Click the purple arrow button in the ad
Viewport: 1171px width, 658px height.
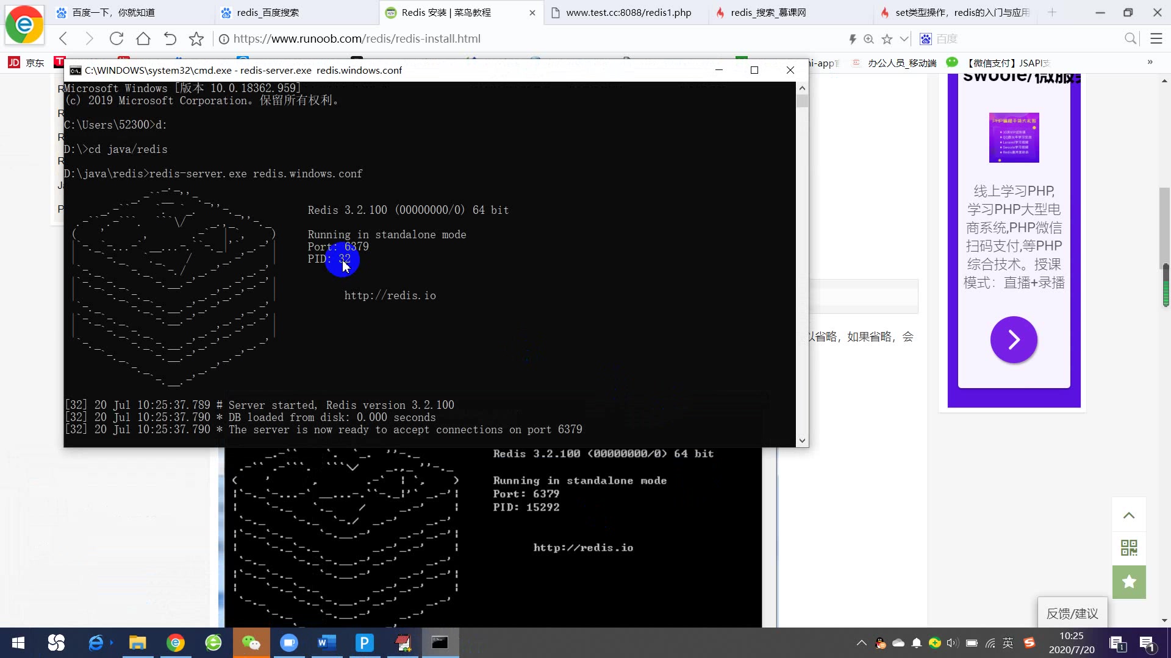click(x=1014, y=339)
